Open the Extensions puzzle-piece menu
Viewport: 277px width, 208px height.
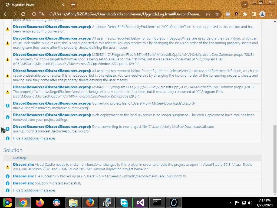(245, 14)
